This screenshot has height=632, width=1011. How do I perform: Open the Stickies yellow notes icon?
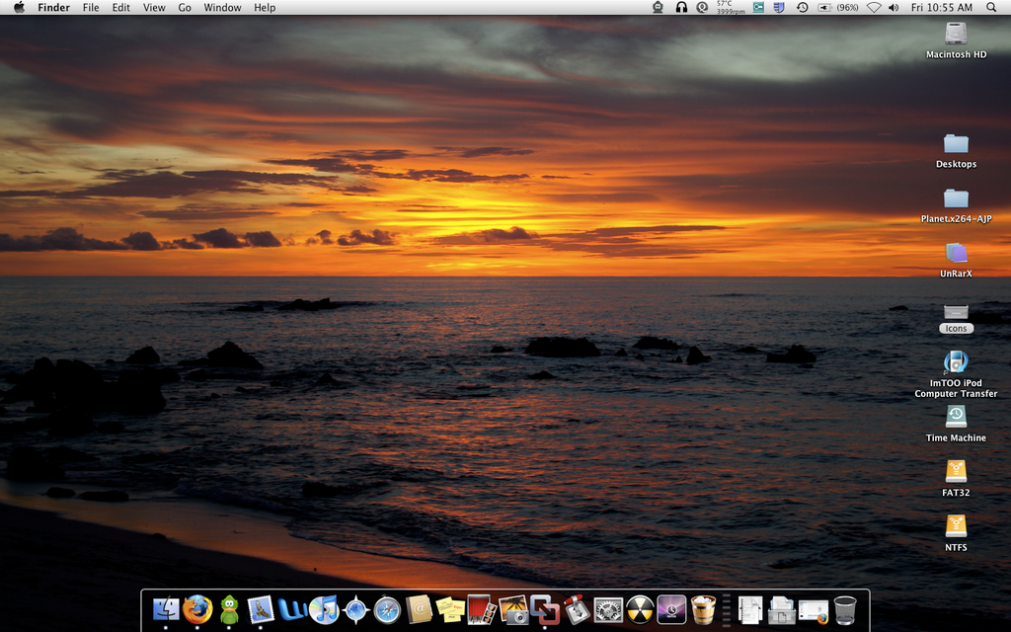pos(450,609)
